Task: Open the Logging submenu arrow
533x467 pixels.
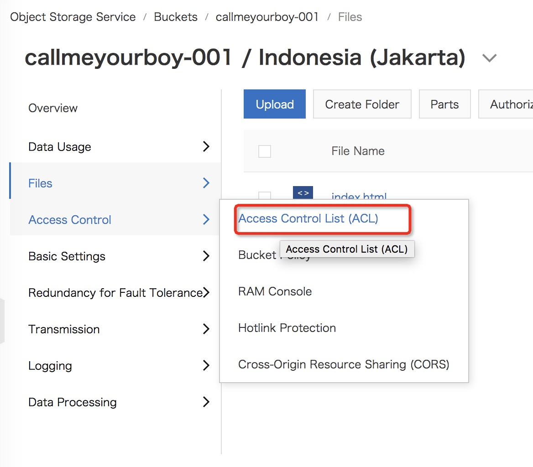Action: click(x=206, y=365)
